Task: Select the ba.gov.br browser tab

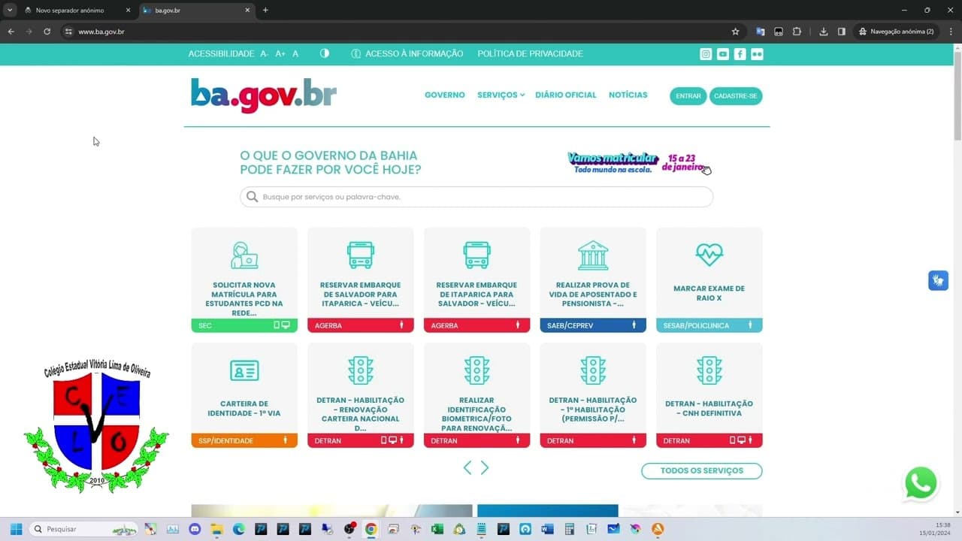Action: pos(197,11)
